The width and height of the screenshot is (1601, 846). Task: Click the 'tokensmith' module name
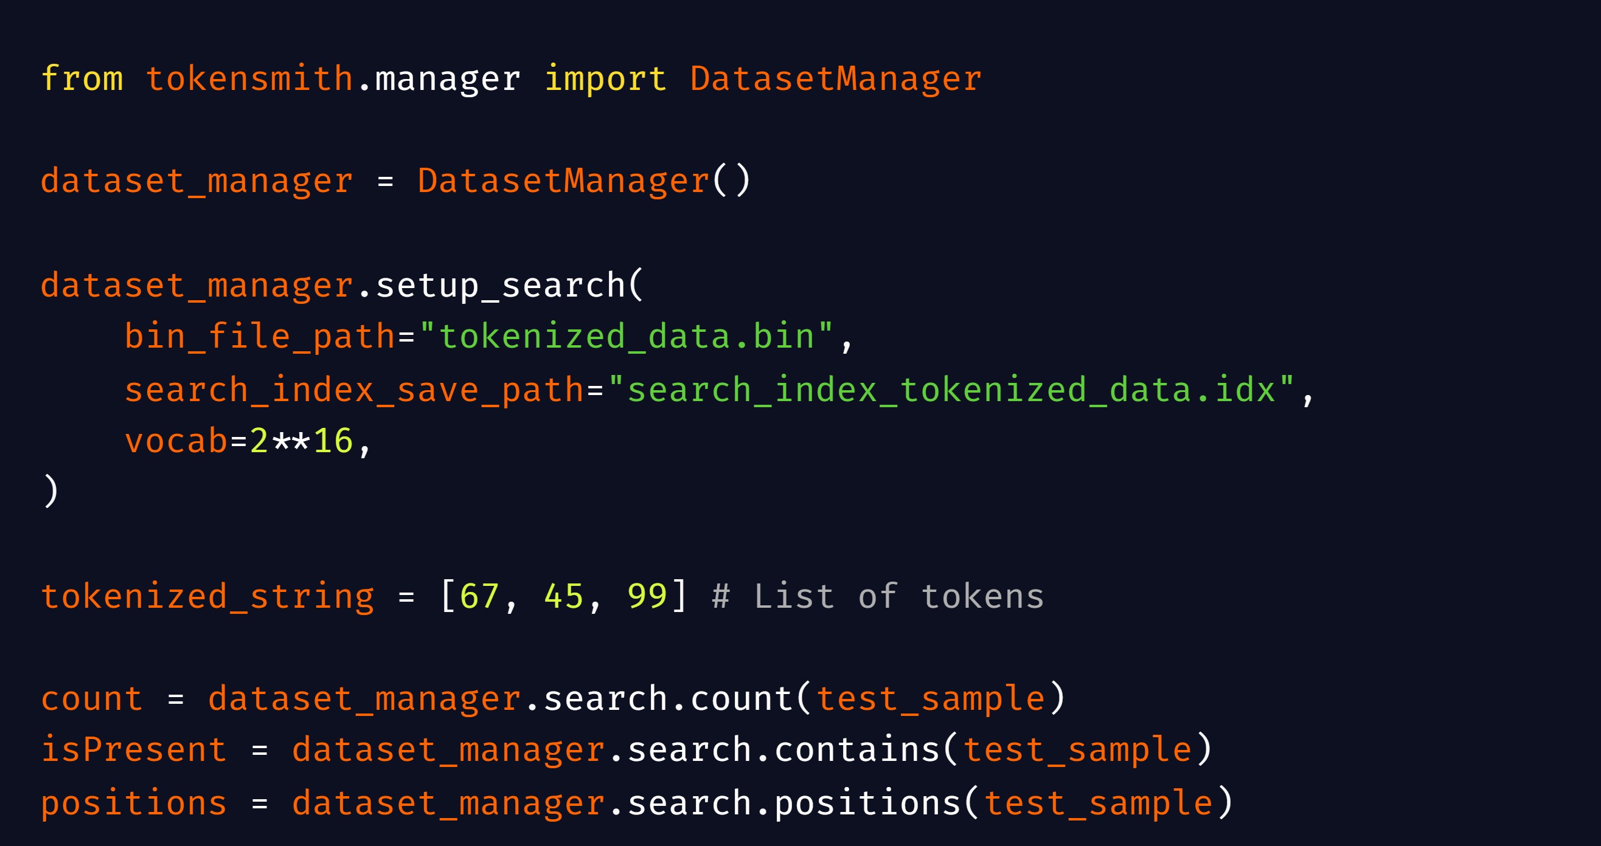249,79
